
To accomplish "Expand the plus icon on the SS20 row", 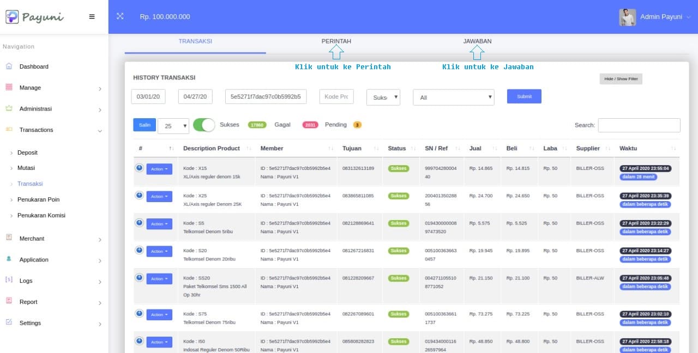I will click(x=139, y=277).
